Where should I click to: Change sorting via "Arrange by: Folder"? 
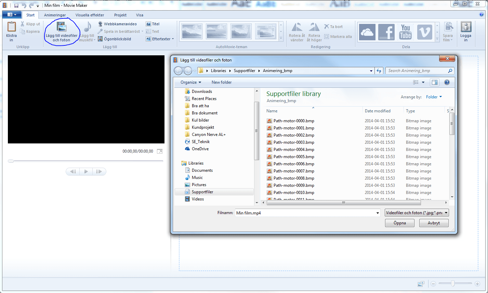click(434, 97)
